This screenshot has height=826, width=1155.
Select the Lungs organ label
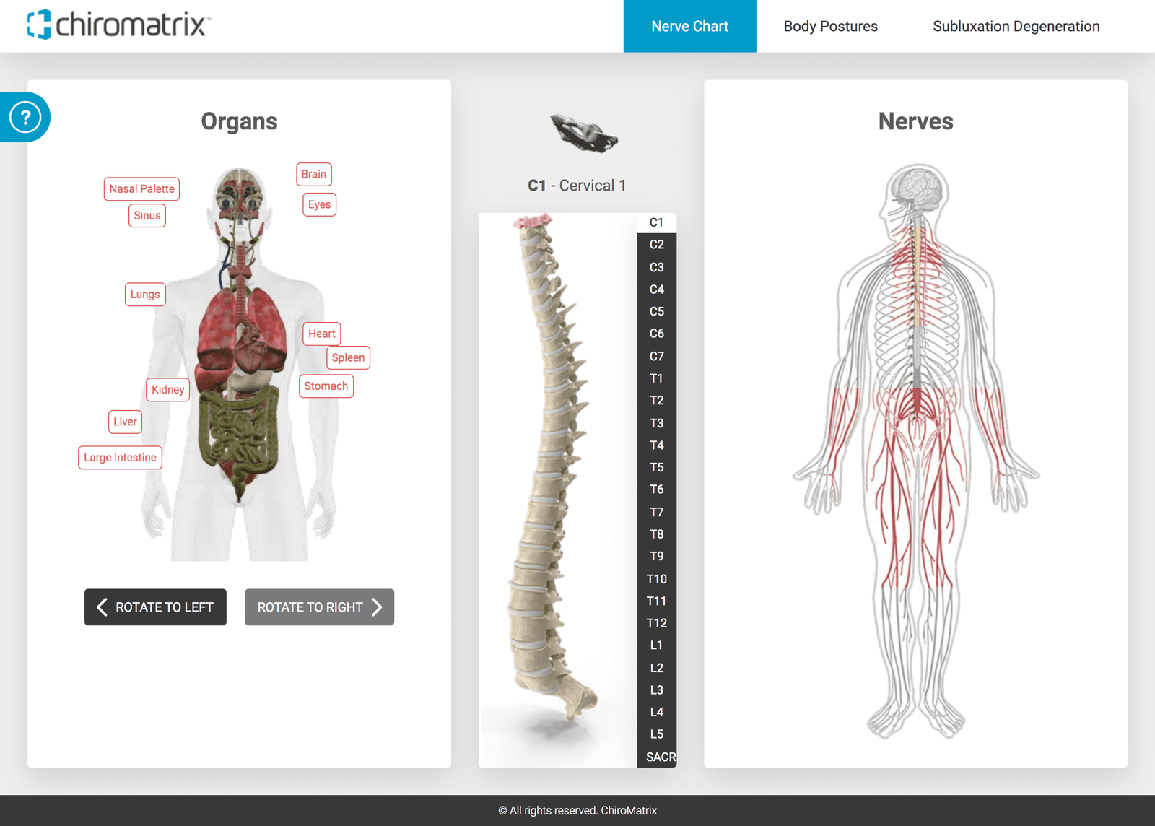144,294
